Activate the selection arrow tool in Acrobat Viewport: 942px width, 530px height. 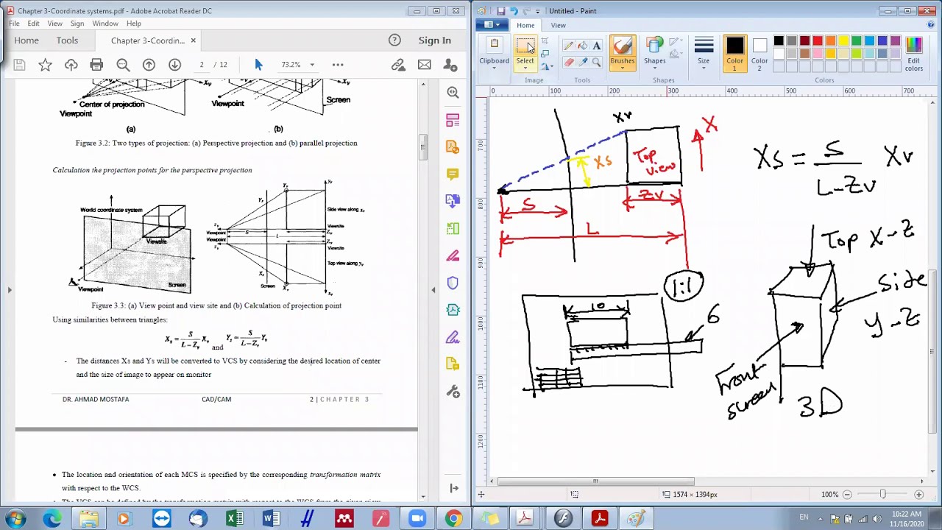pos(258,65)
